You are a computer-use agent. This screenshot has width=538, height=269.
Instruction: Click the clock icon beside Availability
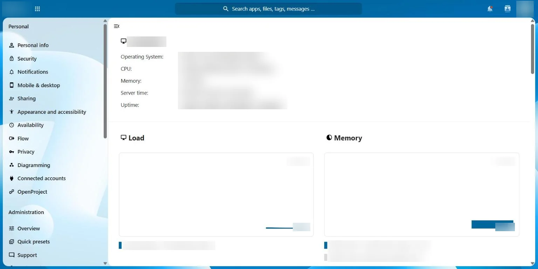coord(12,125)
